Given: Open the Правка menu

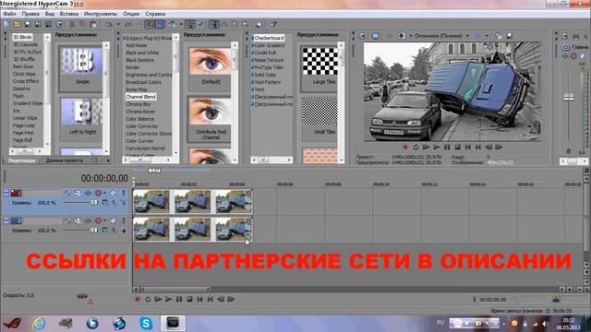Looking at the screenshot, I should pyautogui.click(x=30, y=14).
